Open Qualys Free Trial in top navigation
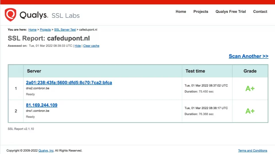The image size is (275, 154). coord(231,11)
